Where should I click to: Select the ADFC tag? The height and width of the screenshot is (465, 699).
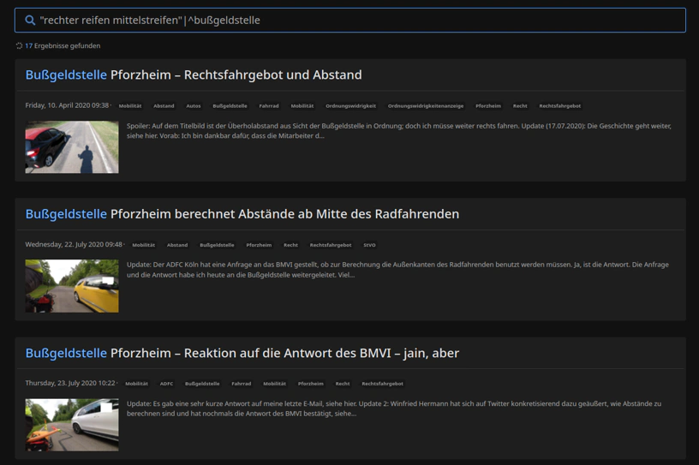click(x=166, y=384)
